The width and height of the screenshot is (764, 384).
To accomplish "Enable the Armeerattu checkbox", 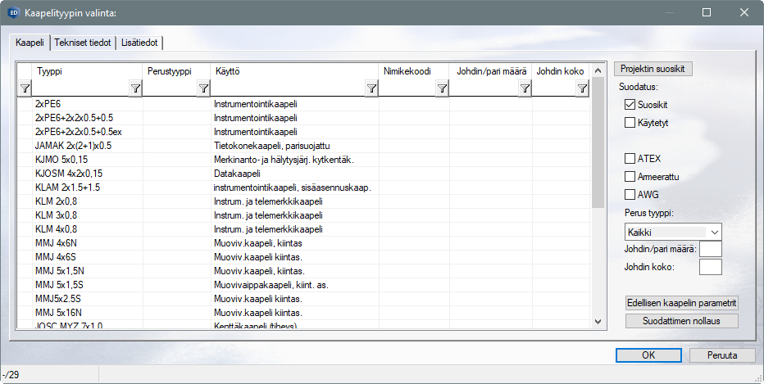I will 630,177.
